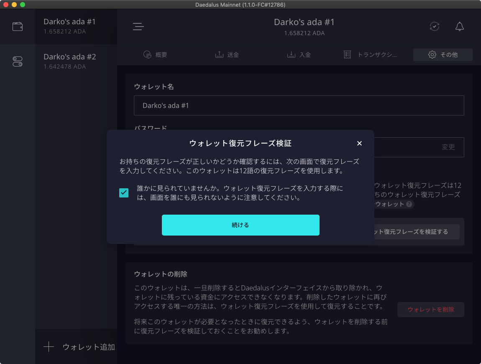Image resolution: width=481 pixels, height=364 pixels.
Task: Click the question mark help icon
Action: 409,204
